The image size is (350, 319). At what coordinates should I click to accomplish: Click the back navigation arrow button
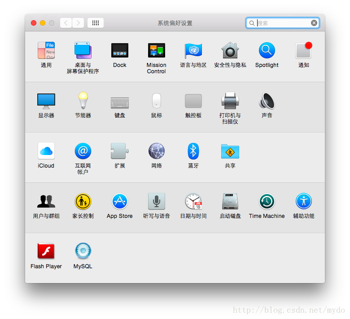[66, 23]
